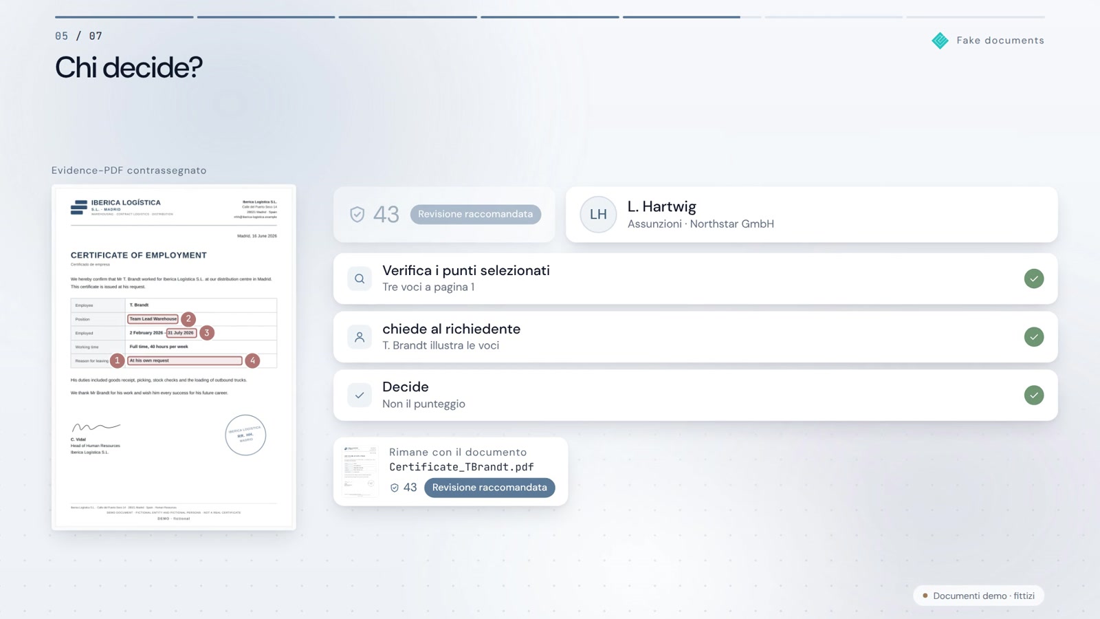This screenshot has width=1100, height=619.
Task: Click the first progress segment at top
Action: point(124,17)
